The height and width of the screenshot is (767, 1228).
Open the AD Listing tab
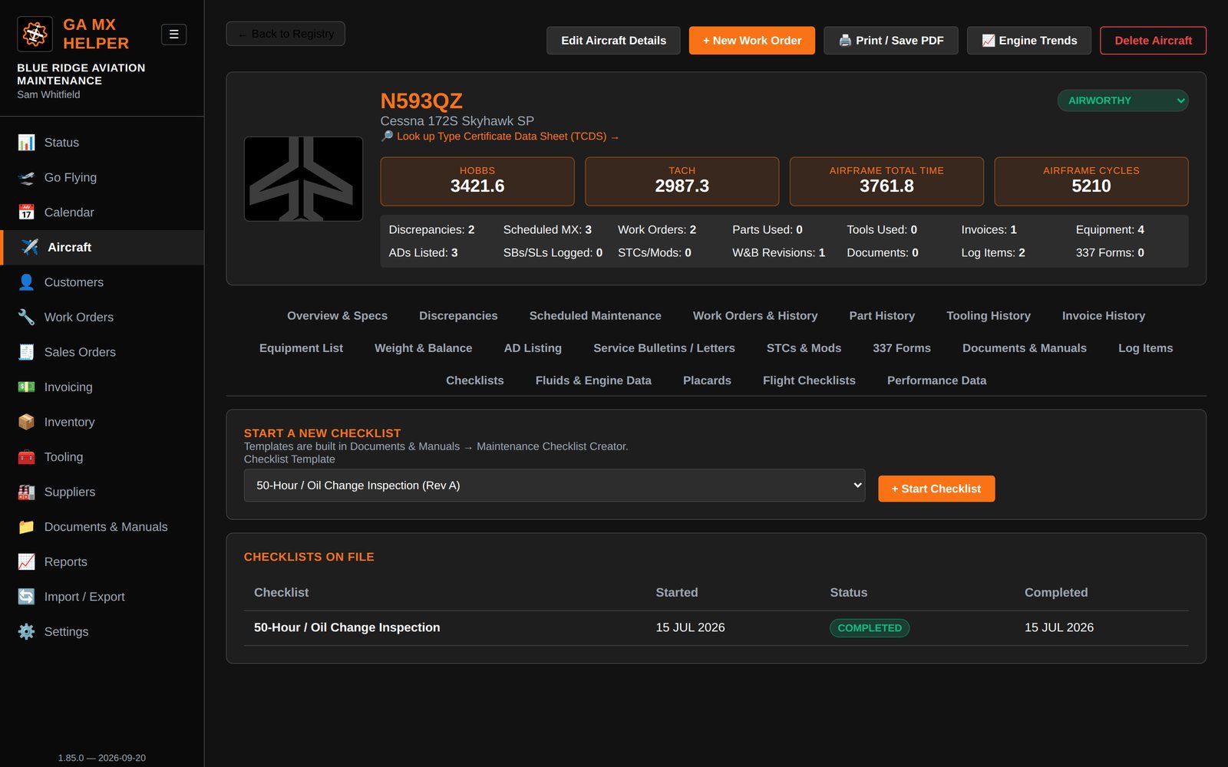[x=533, y=348]
